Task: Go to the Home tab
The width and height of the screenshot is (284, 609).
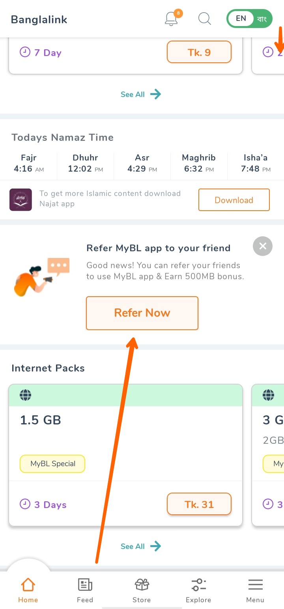Action: [x=28, y=590]
